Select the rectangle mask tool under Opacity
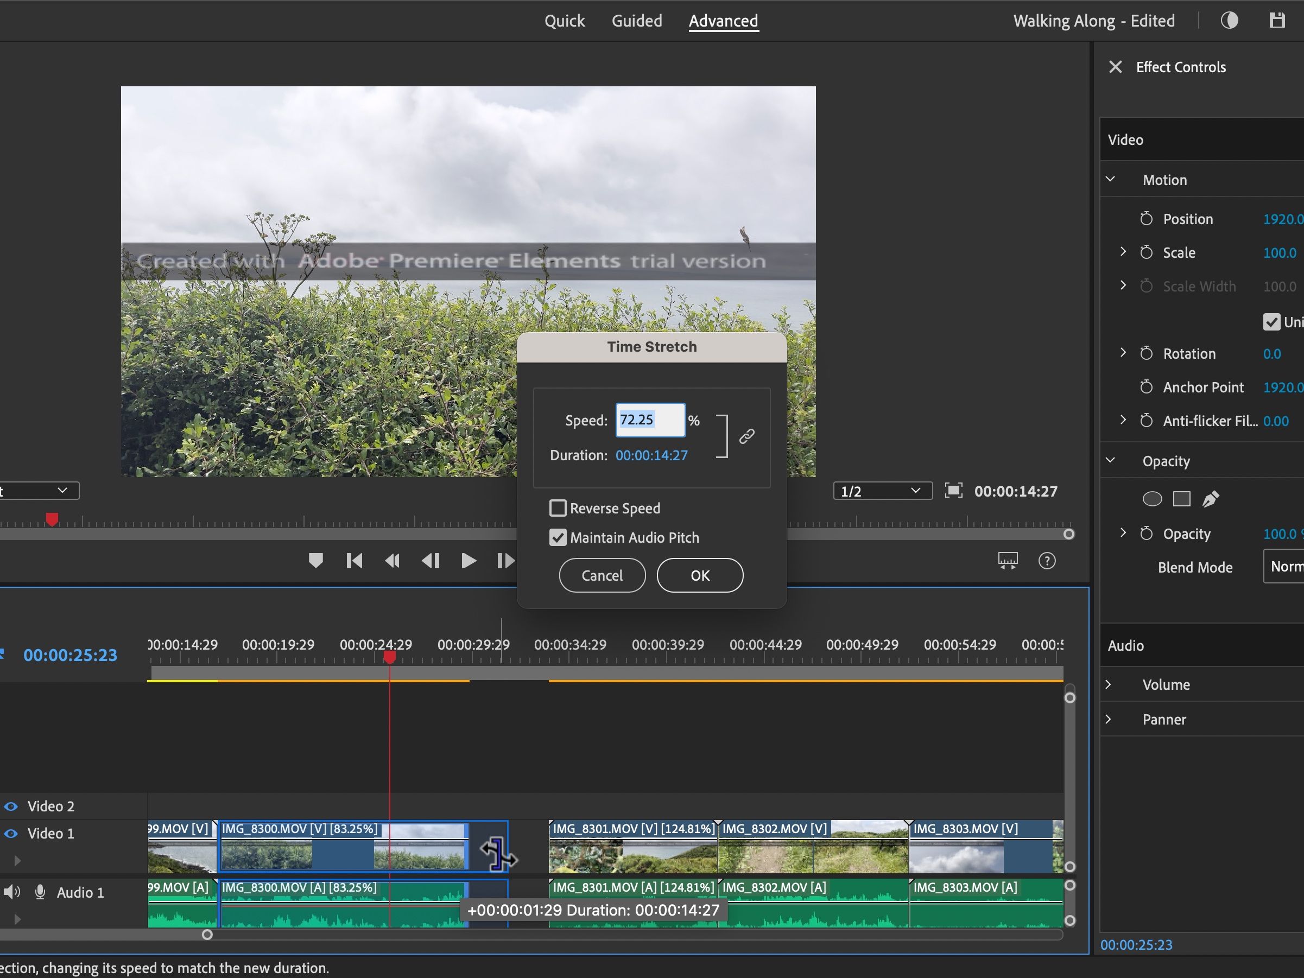The height and width of the screenshot is (978, 1304). [1181, 499]
